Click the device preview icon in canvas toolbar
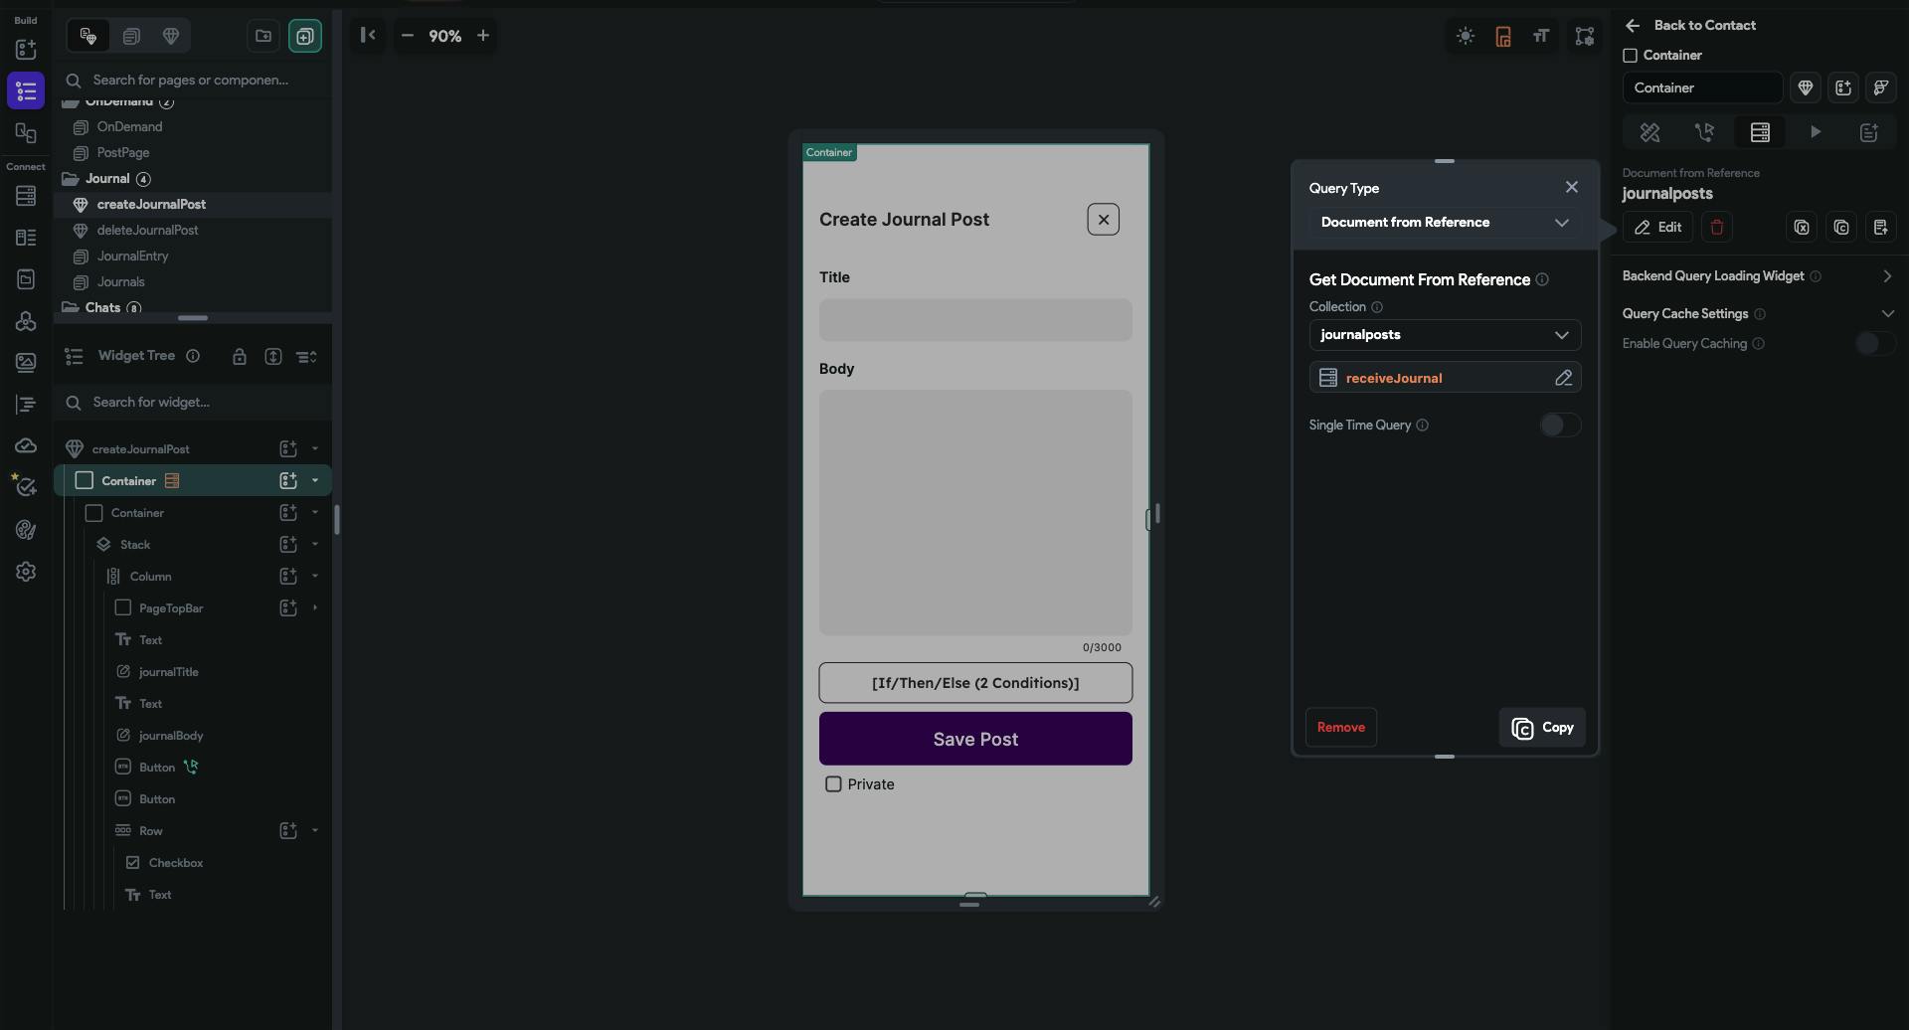This screenshot has width=1909, height=1030. pyautogui.click(x=1503, y=37)
